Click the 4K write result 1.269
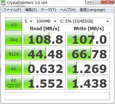This screenshot has height=104, width=115. 88,68
